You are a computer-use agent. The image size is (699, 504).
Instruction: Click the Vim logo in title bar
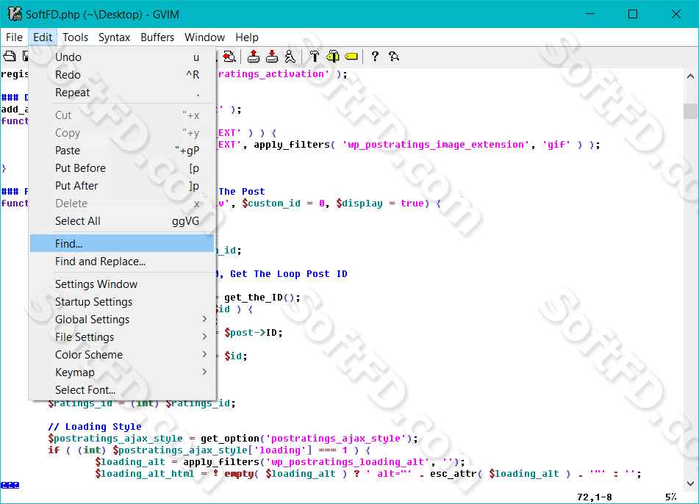pyautogui.click(x=14, y=14)
